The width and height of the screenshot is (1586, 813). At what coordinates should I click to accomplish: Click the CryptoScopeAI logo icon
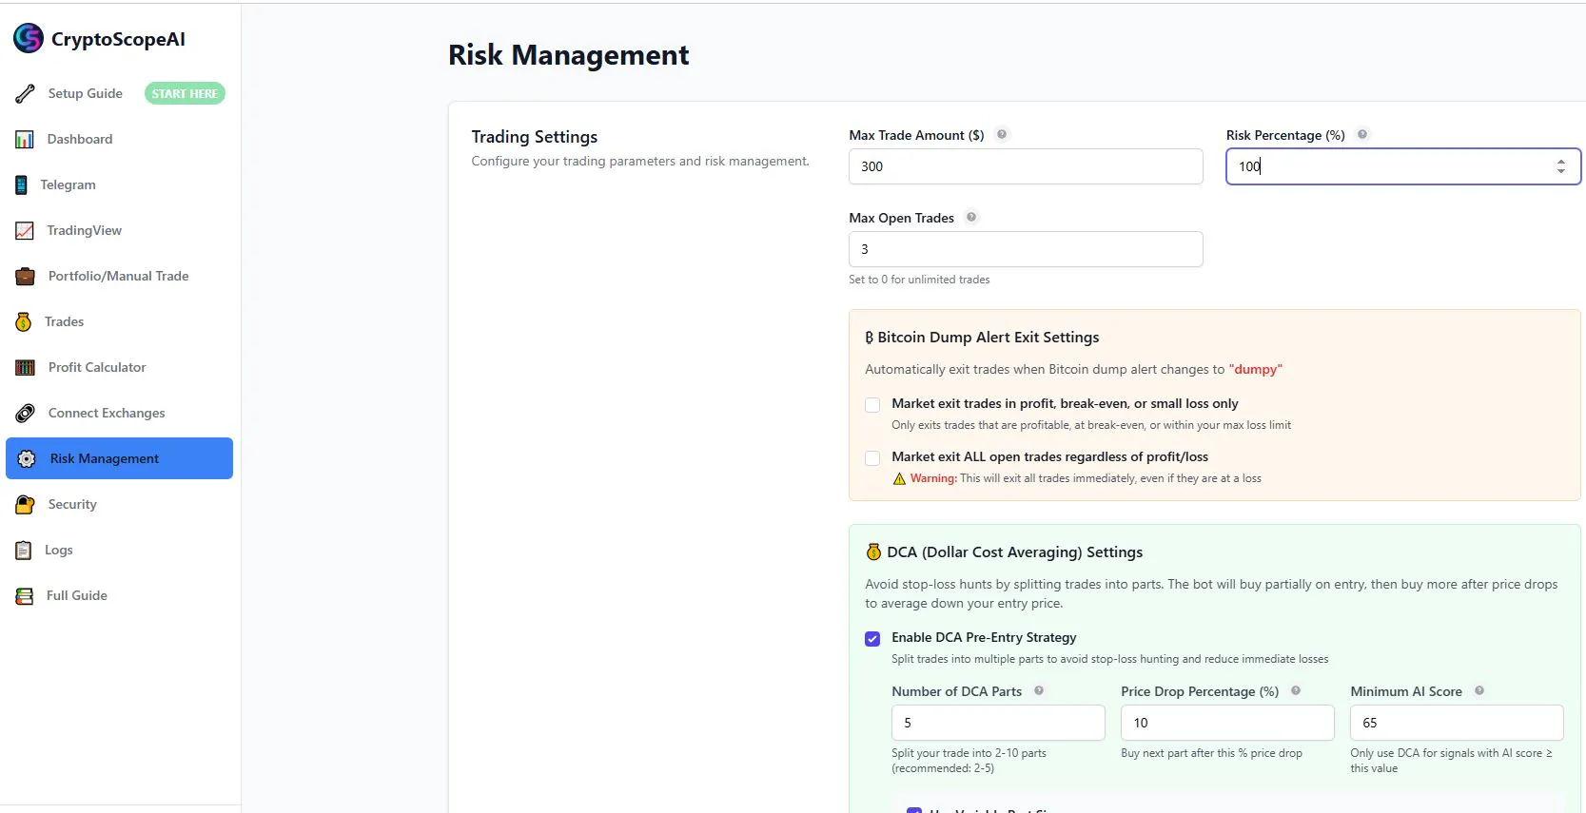coord(29,38)
